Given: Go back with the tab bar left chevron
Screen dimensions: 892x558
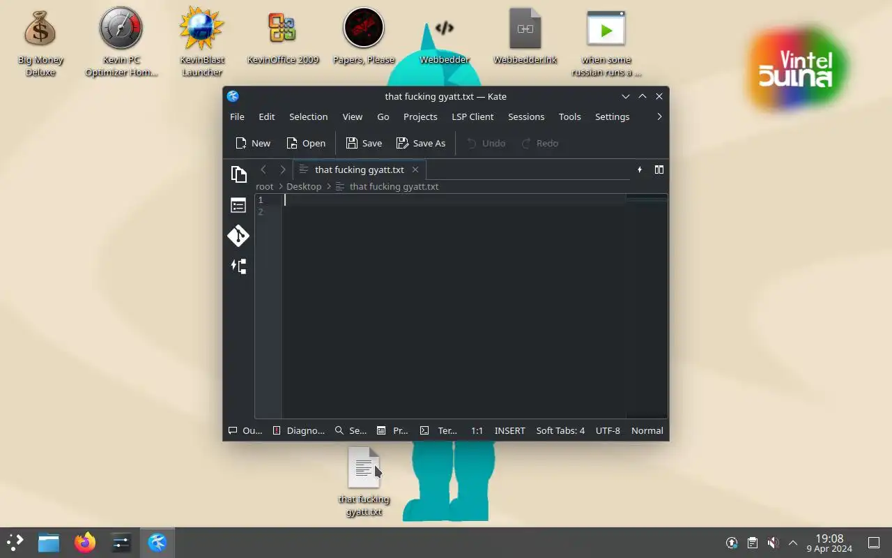Looking at the screenshot, I should point(263,169).
